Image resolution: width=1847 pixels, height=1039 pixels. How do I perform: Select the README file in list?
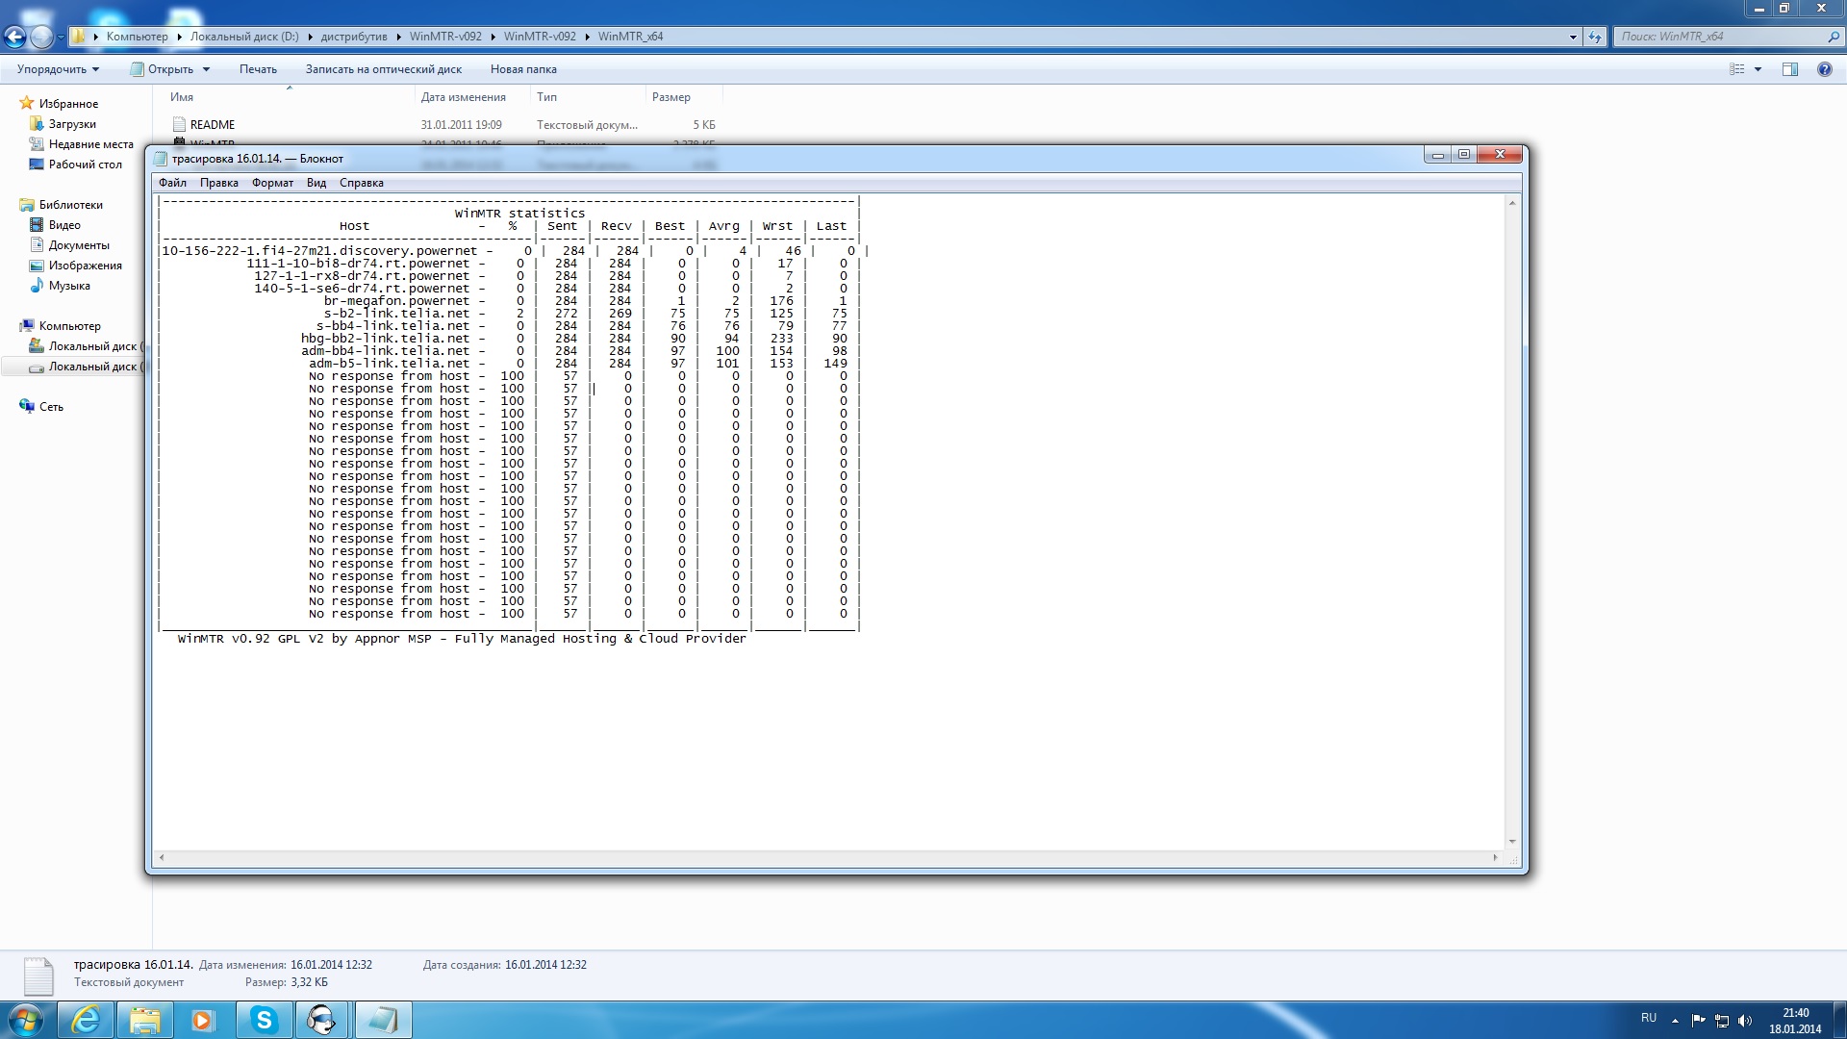point(212,125)
